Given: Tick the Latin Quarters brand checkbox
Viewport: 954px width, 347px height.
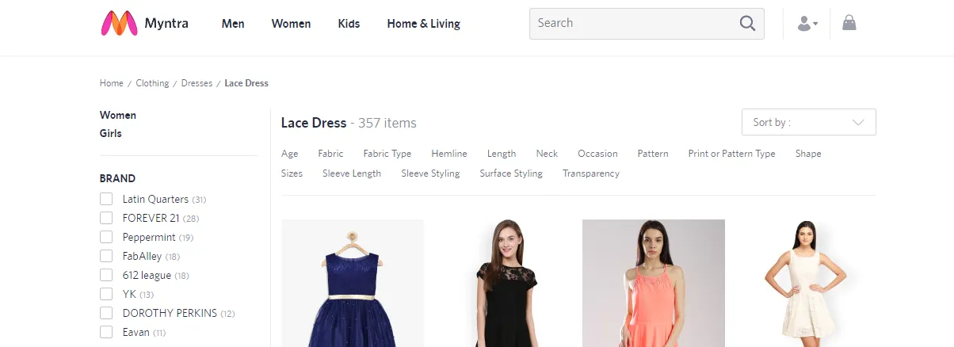Looking at the screenshot, I should pos(106,199).
